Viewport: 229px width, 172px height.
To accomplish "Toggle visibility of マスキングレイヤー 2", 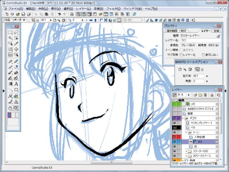I will [174, 123].
